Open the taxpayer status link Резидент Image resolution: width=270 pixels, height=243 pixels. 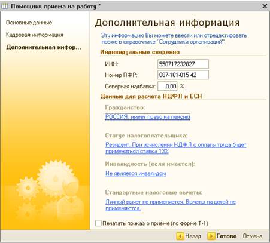coord(176,148)
